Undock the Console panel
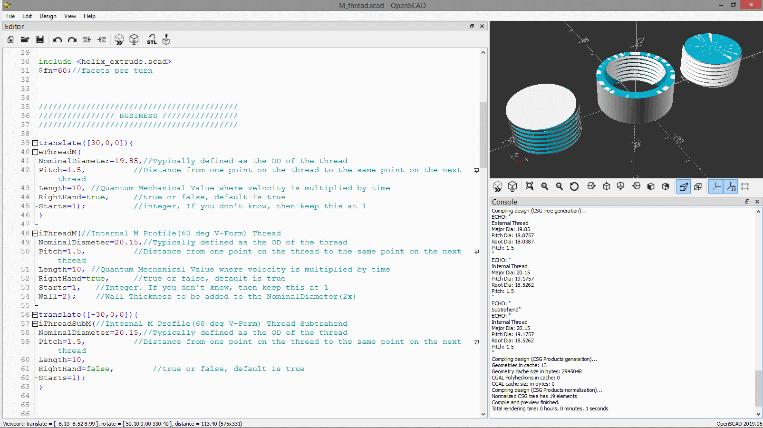The width and height of the screenshot is (763, 428). tap(747, 202)
